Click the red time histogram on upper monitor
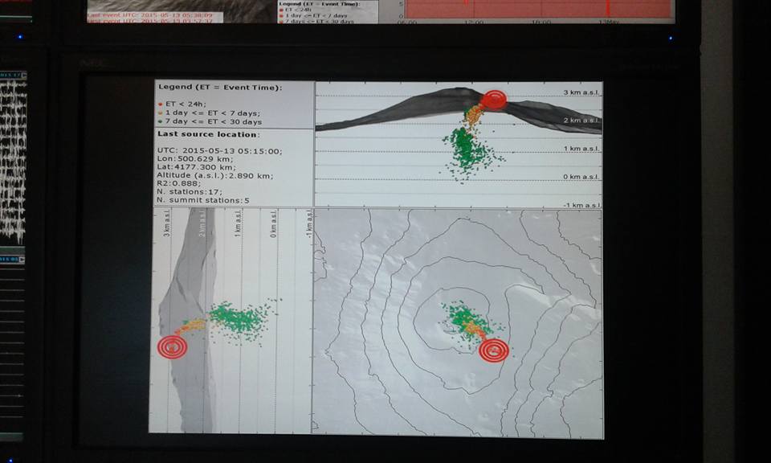This screenshot has width=771, height=463. [538, 9]
